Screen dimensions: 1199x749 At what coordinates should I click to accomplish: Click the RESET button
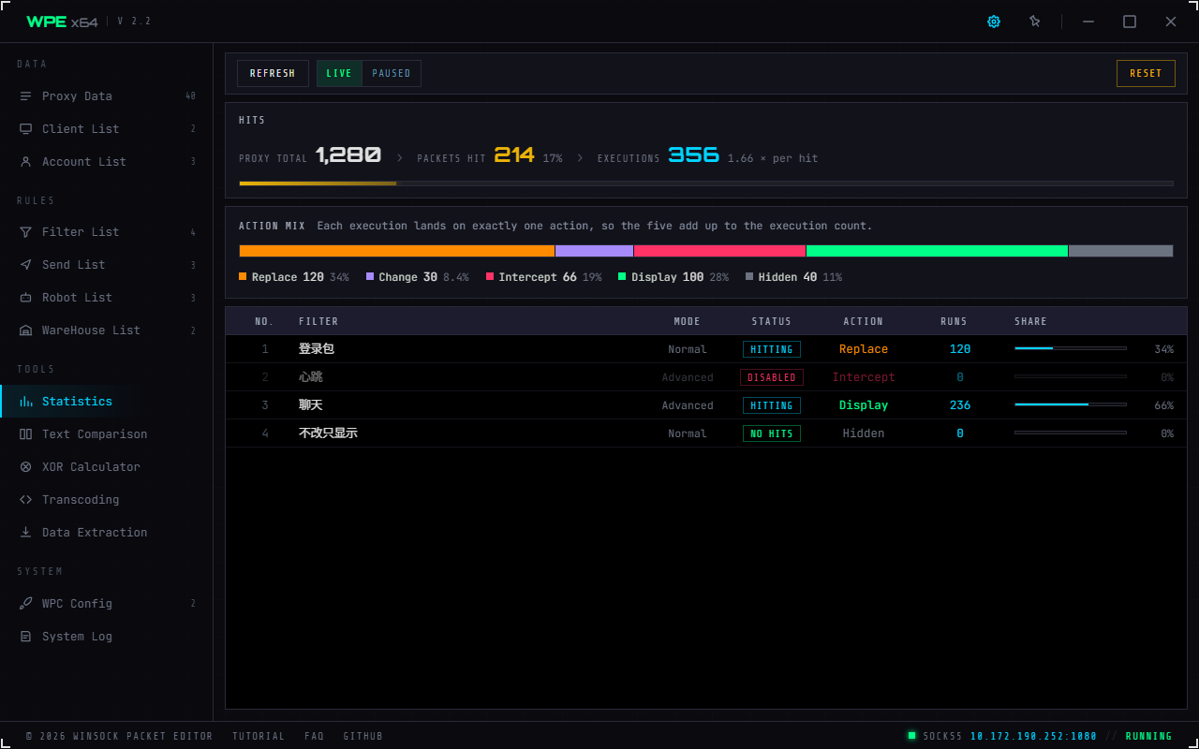point(1146,73)
